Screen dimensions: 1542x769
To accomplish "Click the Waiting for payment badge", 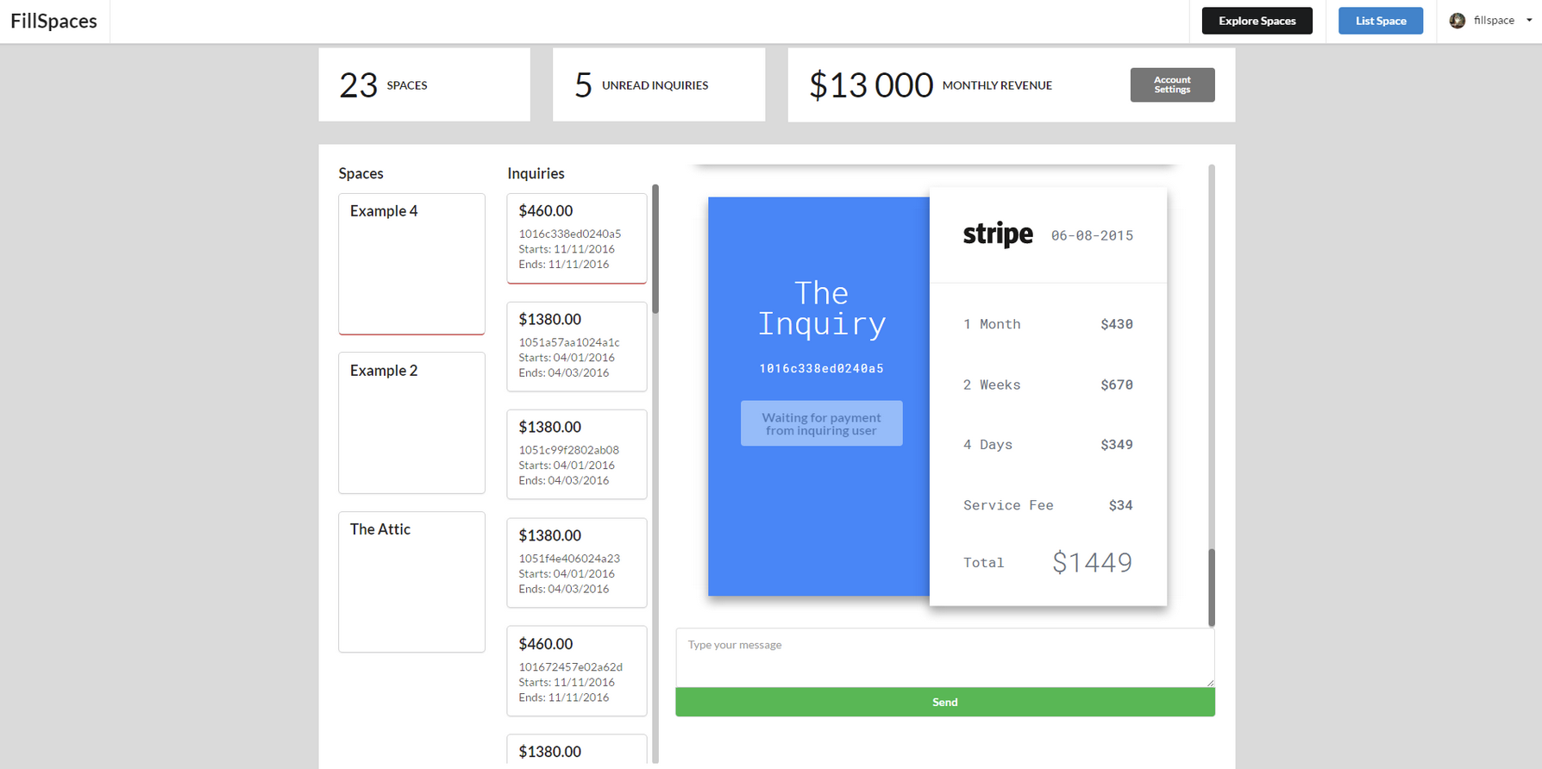I will [821, 423].
